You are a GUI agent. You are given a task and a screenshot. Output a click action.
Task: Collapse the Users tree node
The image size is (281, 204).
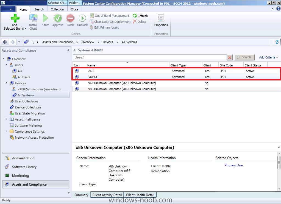pyautogui.click(x=6, y=65)
